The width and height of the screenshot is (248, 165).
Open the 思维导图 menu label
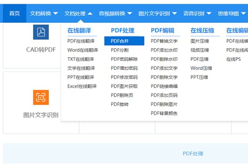[x=228, y=13]
